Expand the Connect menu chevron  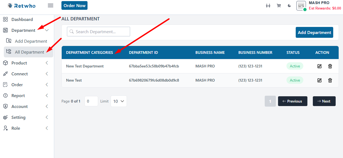[x=47, y=74]
